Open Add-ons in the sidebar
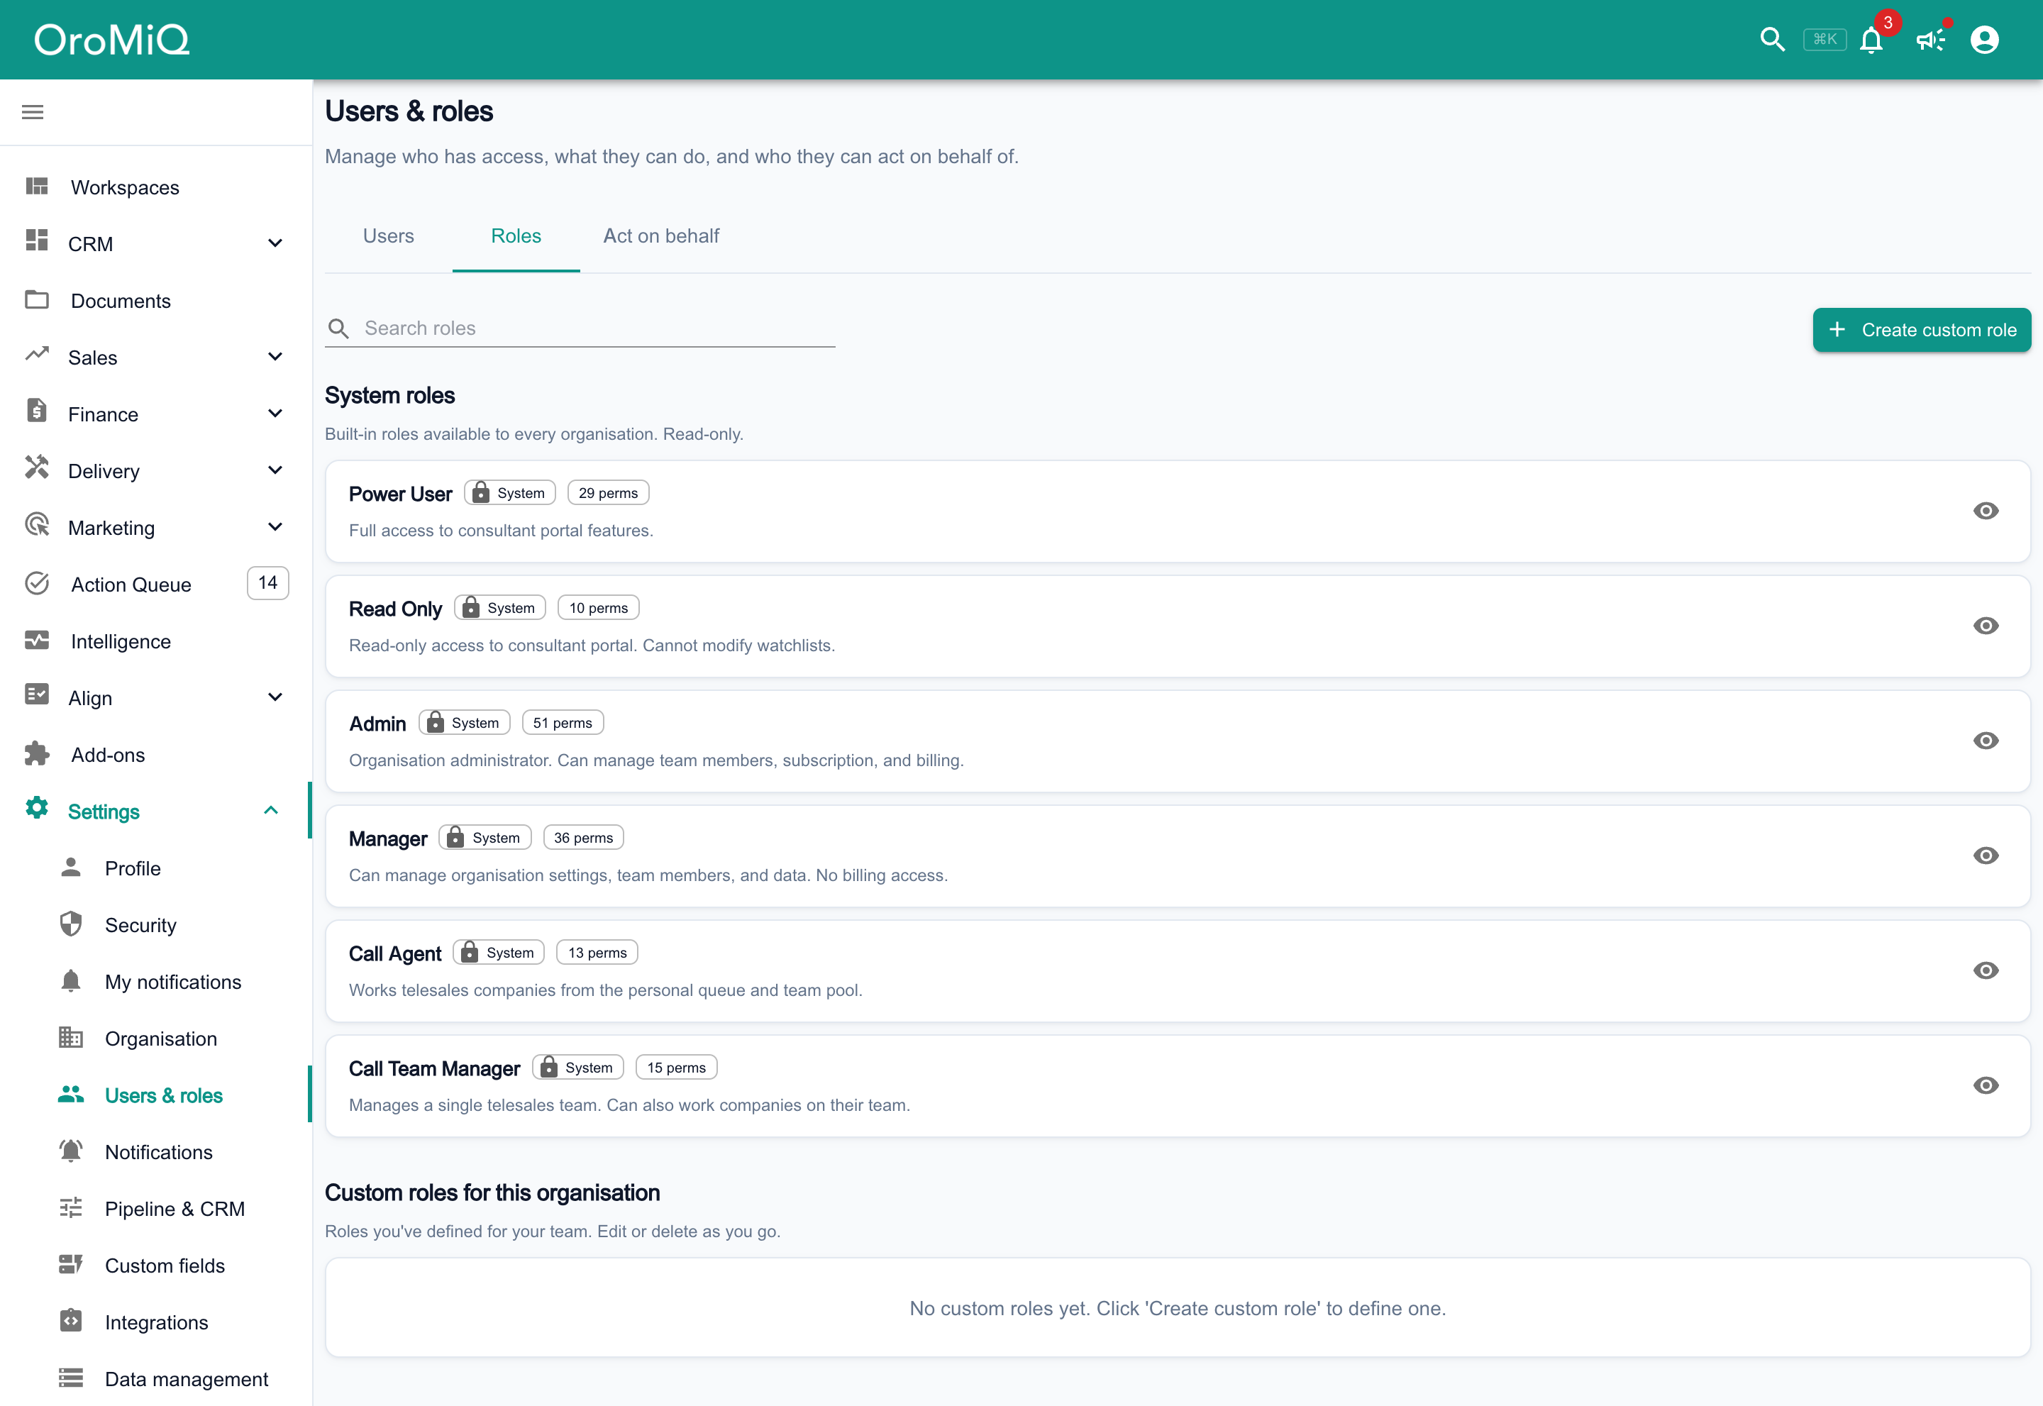This screenshot has height=1406, width=2043. (x=156, y=754)
